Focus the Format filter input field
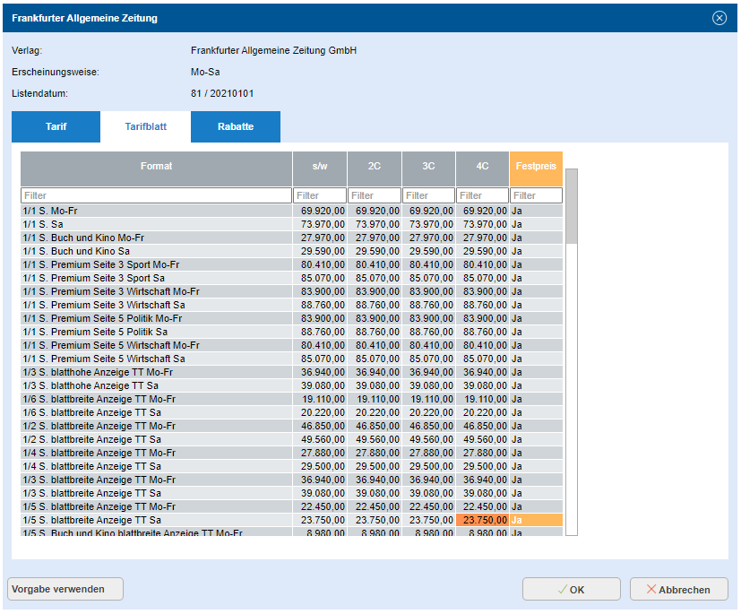The width and height of the screenshot is (741, 614). (156, 195)
